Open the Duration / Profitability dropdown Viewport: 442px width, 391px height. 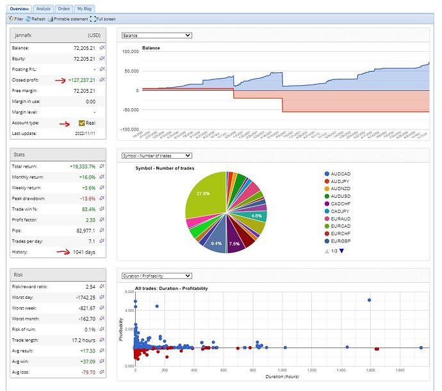[157, 276]
